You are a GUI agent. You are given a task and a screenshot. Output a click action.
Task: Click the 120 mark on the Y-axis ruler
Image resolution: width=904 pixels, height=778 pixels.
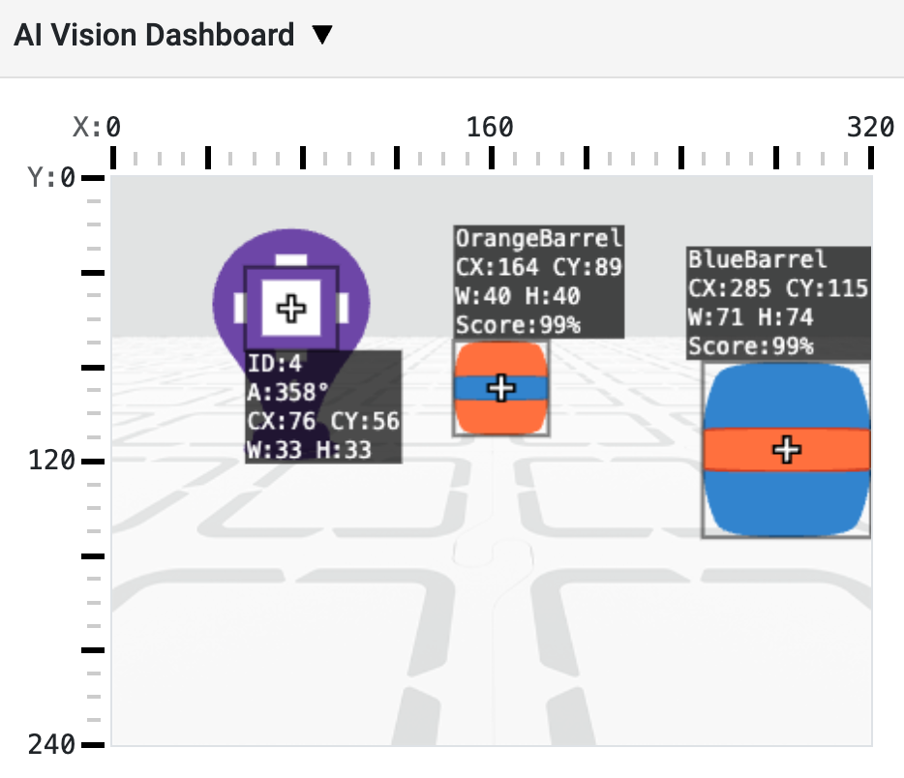[94, 462]
